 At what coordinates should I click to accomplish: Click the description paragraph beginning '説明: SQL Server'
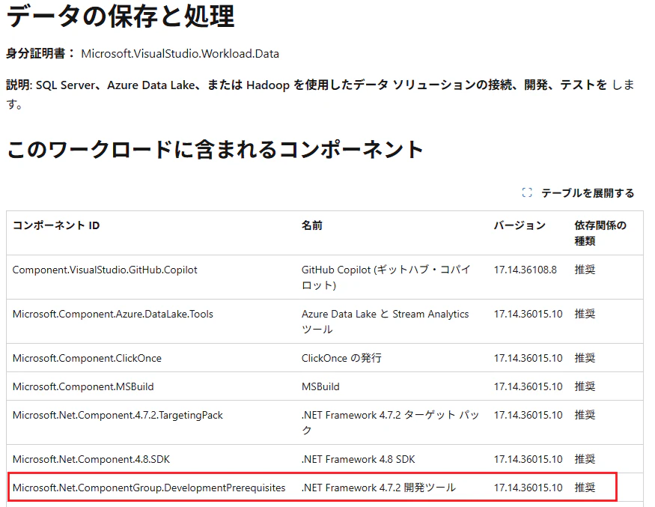coord(320,94)
